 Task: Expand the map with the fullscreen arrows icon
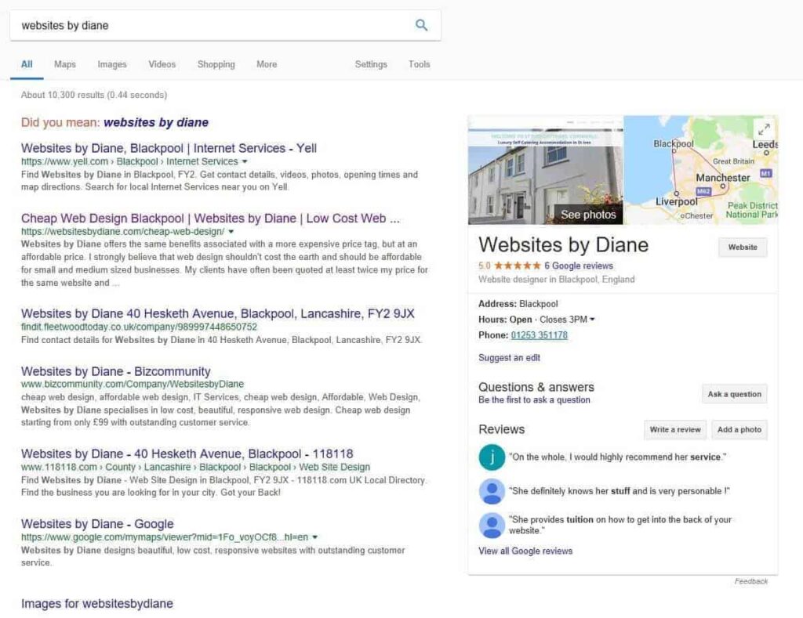(x=764, y=129)
